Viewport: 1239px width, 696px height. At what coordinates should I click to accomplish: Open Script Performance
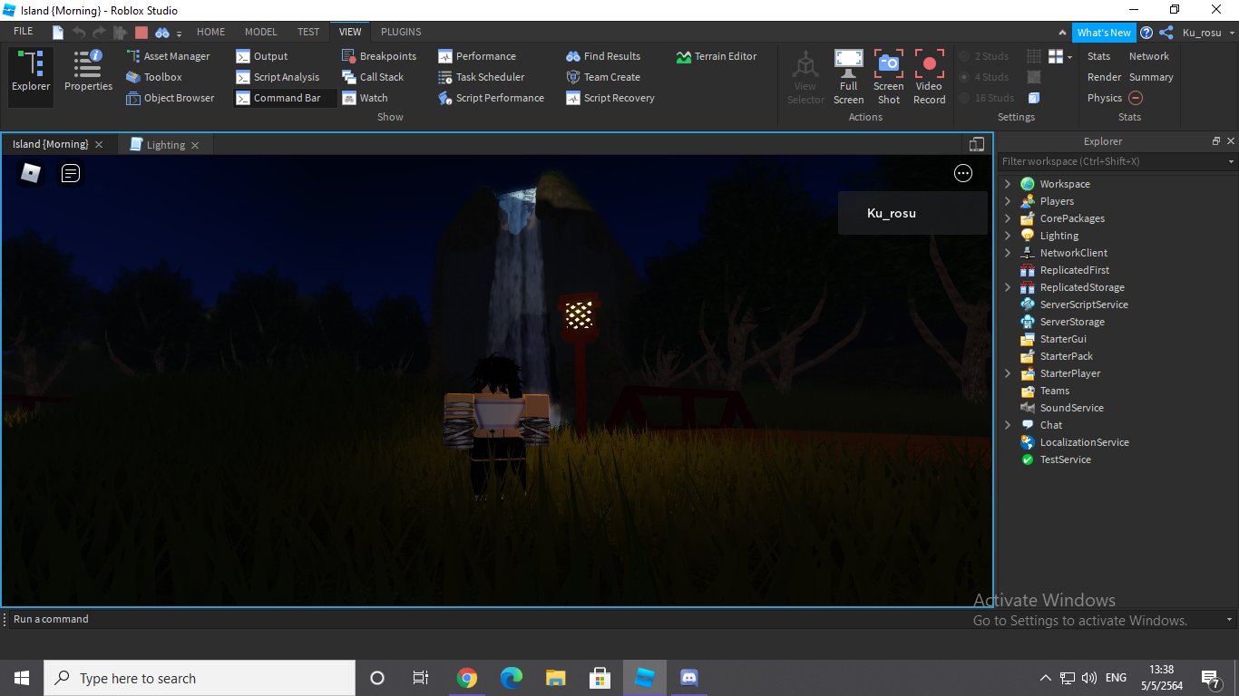pyautogui.click(x=491, y=98)
